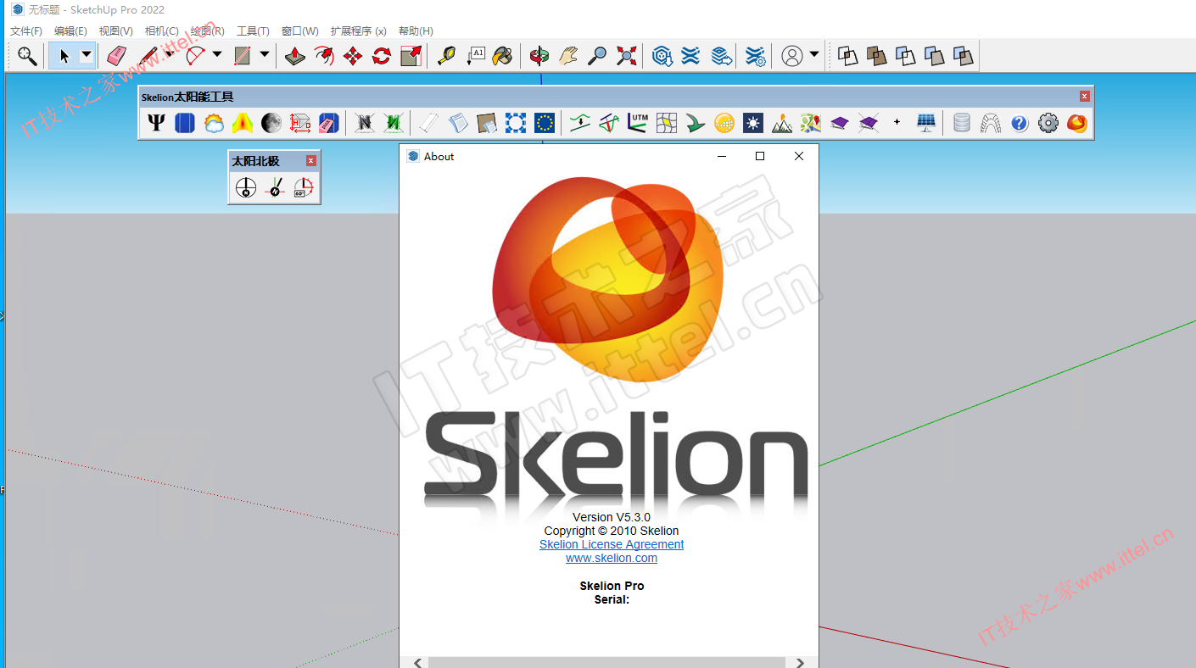Open the sun and cloud weather icon
The image size is (1196, 668).
214,123
